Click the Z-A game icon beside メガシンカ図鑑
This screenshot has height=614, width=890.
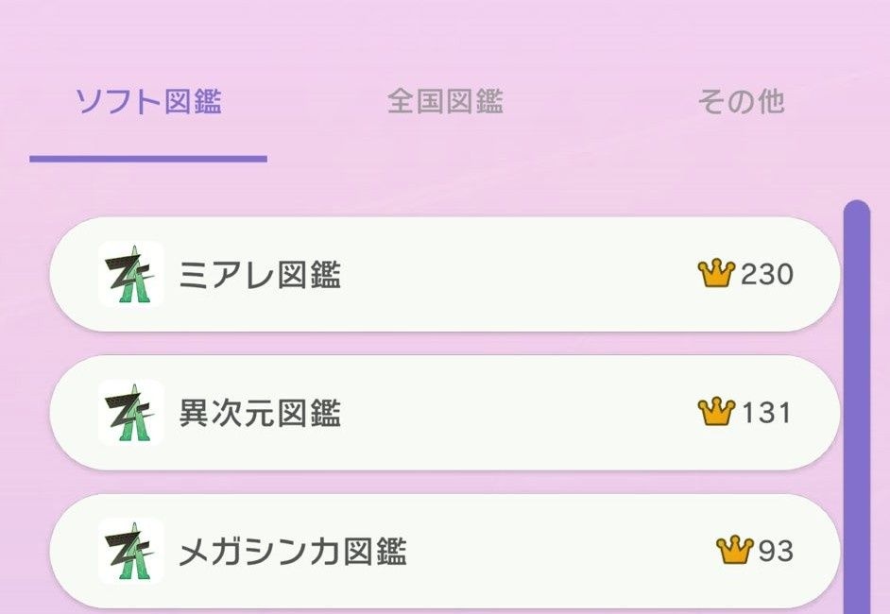coord(130,551)
